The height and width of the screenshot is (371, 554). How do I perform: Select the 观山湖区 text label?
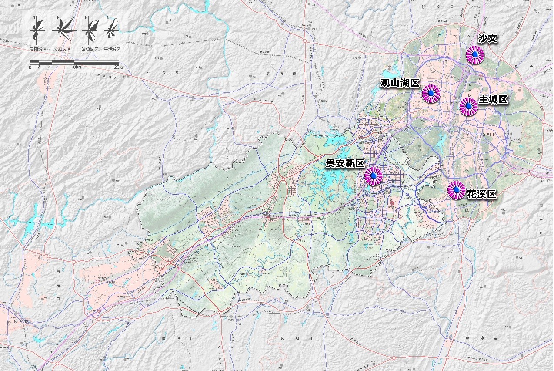tap(399, 83)
